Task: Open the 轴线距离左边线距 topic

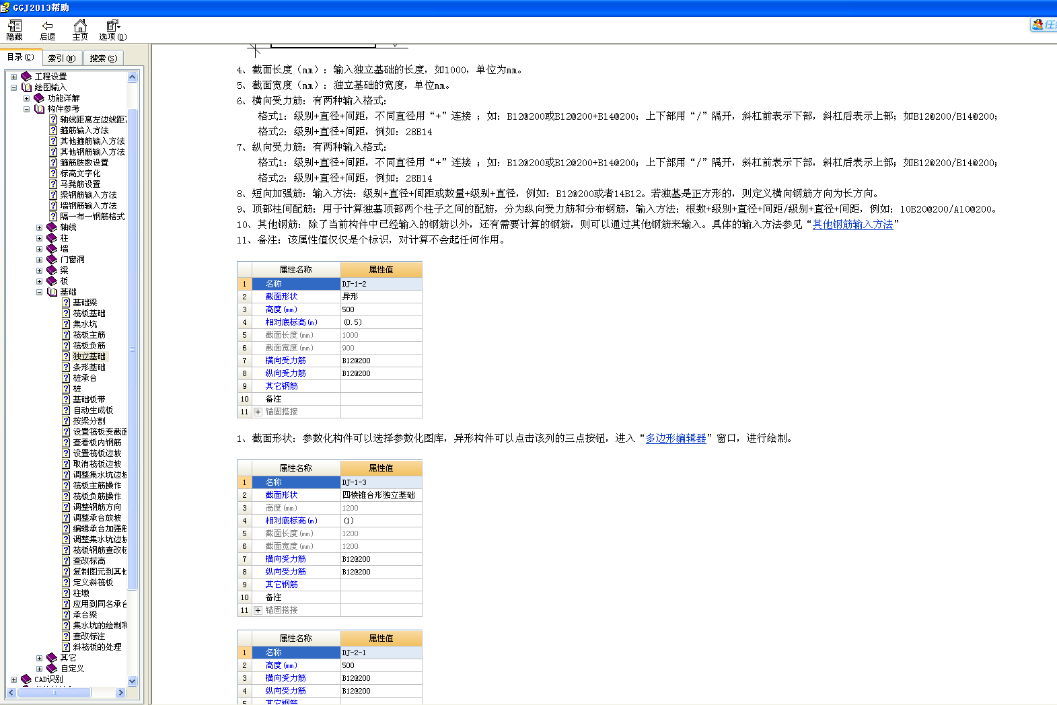Action: tap(93, 120)
